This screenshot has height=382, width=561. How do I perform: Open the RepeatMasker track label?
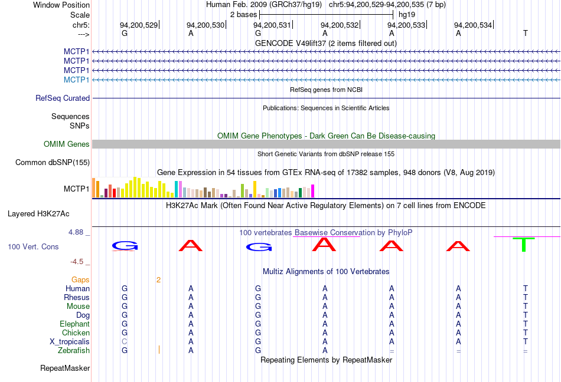click(x=65, y=368)
